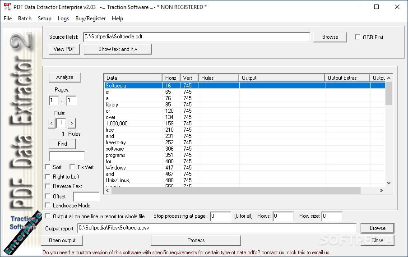
Task: Click the first Pages start field
Action: point(54,101)
